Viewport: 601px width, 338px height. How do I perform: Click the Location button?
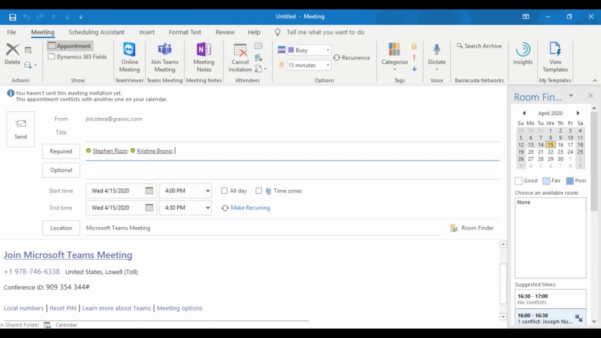point(61,228)
